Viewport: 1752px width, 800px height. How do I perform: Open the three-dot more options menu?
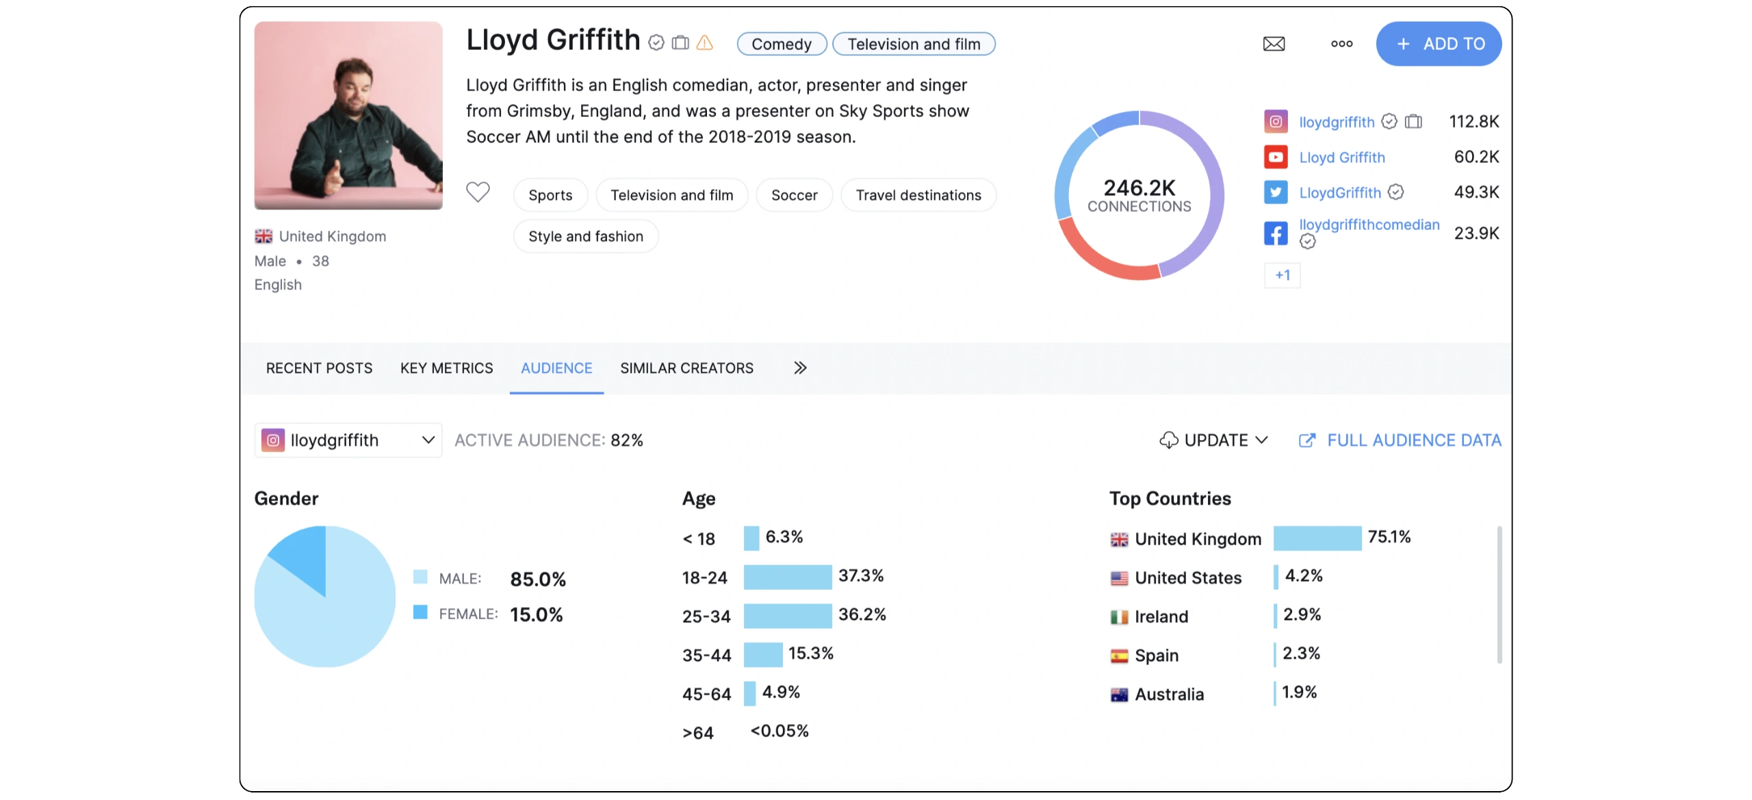1341,44
